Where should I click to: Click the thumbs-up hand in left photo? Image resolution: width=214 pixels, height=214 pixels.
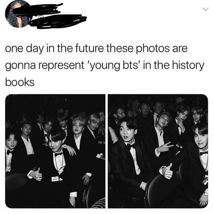pyautogui.click(x=36, y=174)
